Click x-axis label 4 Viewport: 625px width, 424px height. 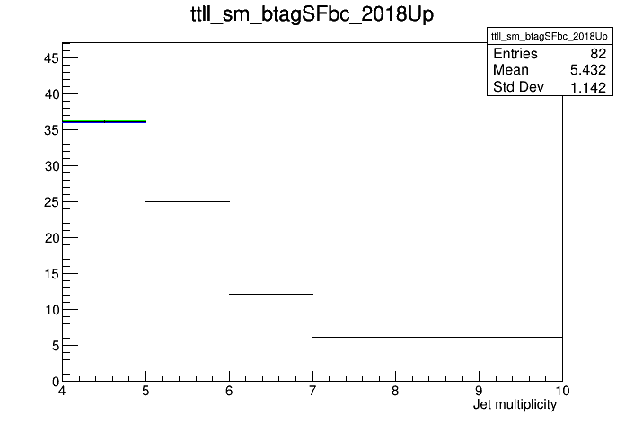tap(62, 391)
